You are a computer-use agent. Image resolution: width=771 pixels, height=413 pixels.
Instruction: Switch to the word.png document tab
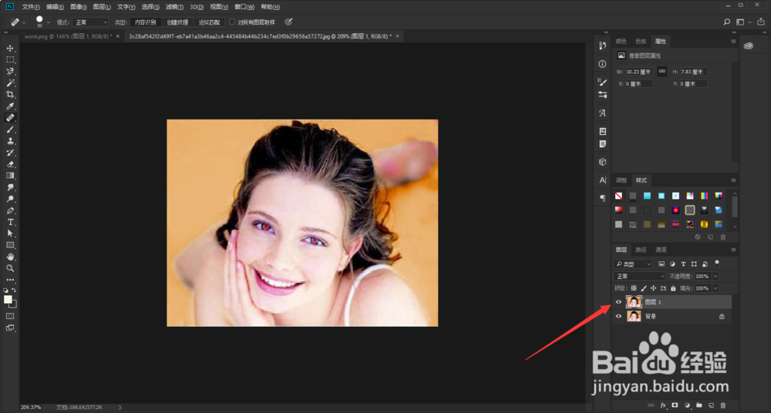coord(69,36)
